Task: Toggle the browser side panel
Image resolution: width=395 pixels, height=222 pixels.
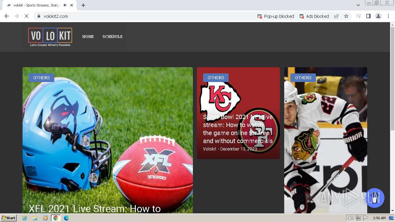Action: 368,16
